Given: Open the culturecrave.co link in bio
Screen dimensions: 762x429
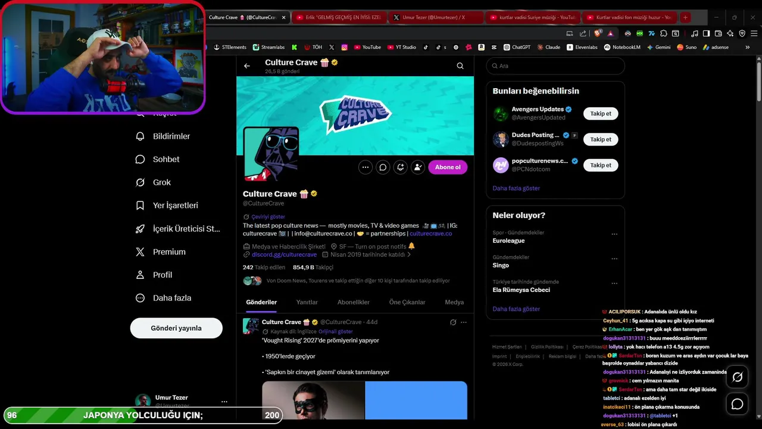Looking at the screenshot, I should click(x=431, y=234).
